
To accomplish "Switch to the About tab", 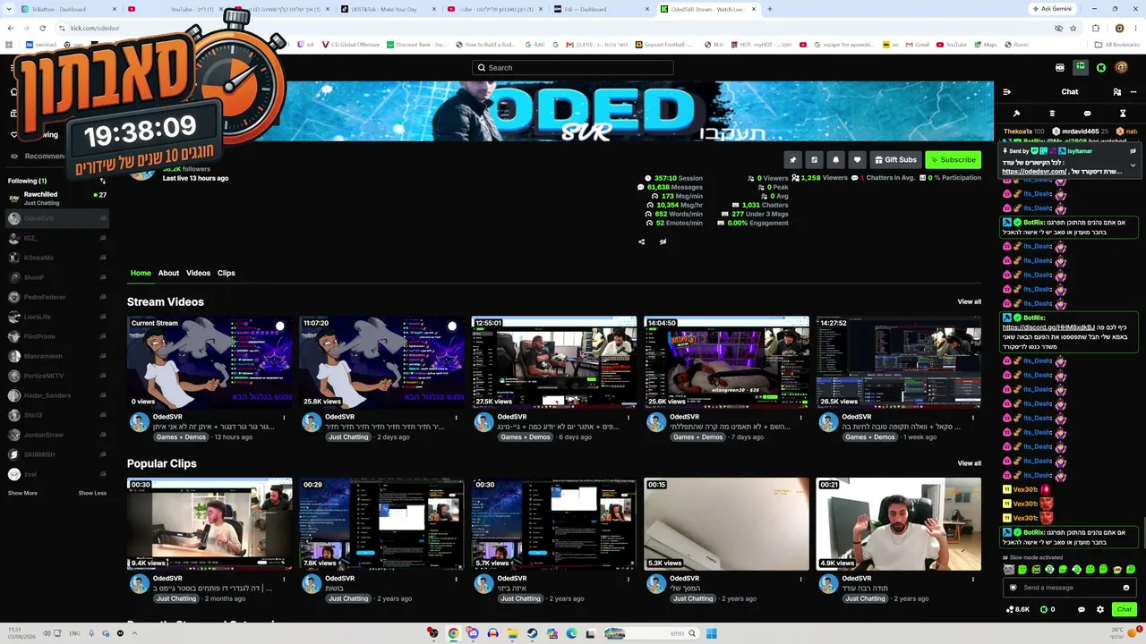I will (168, 273).
